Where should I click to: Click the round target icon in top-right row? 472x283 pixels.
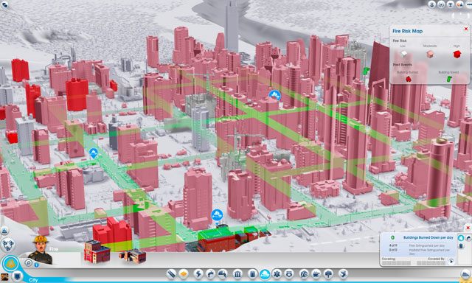441,4
